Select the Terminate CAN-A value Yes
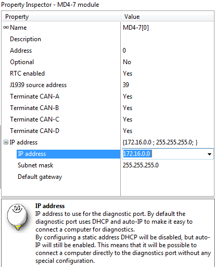215x267 pixels. pyautogui.click(x=128, y=96)
